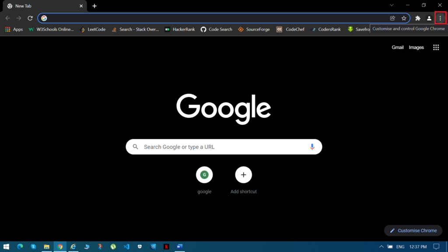Image resolution: width=448 pixels, height=252 pixels.
Task: Open File Explorer from the taskbar
Action: click(46, 247)
